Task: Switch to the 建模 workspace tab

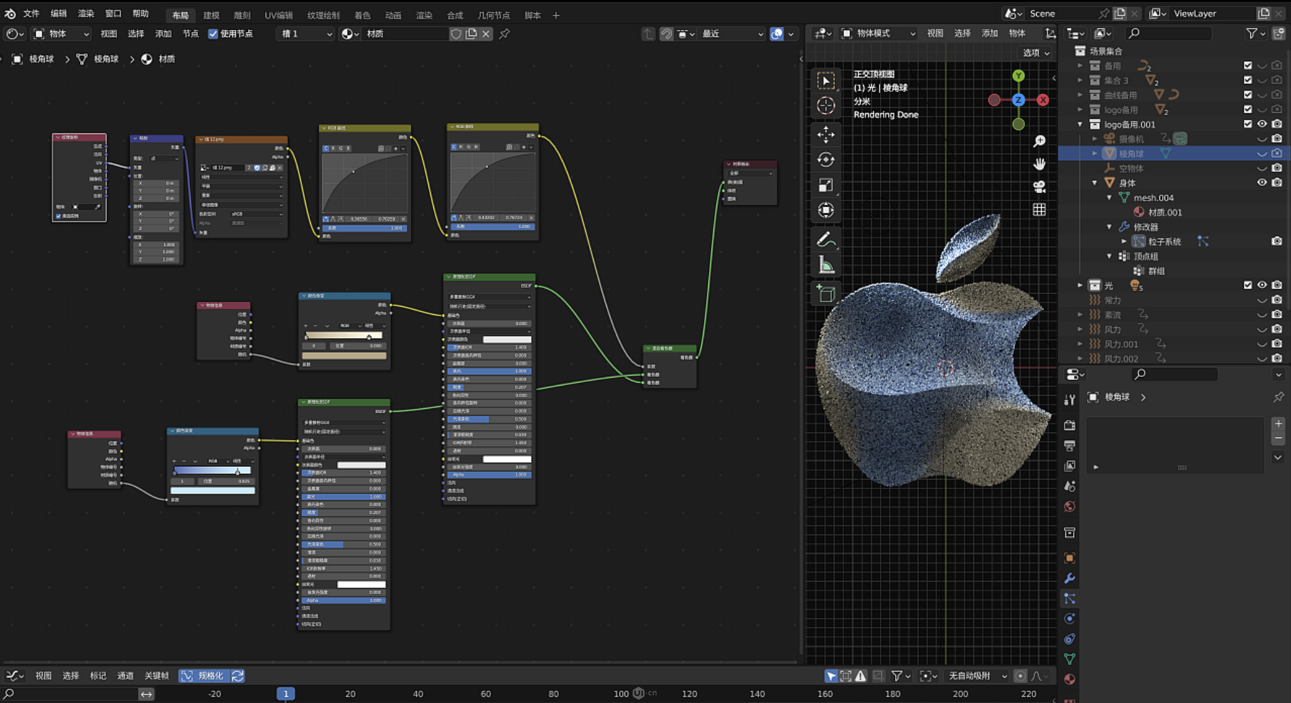Action: tap(212, 15)
